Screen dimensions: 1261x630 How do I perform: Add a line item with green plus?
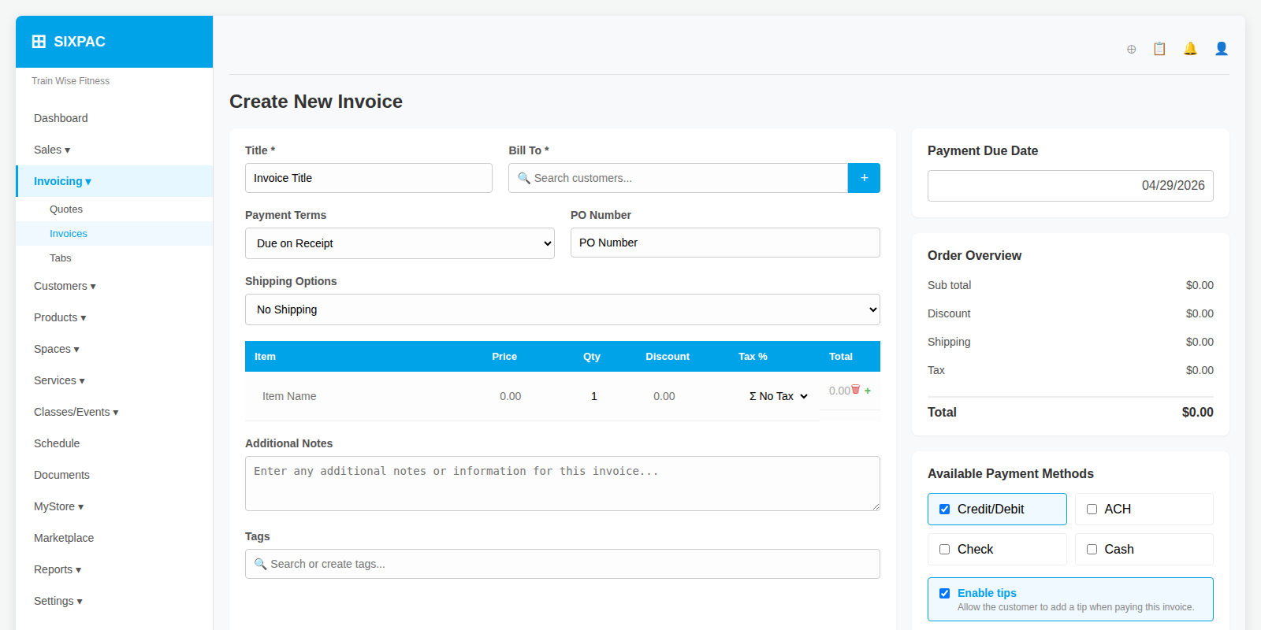tap(868, 391)
